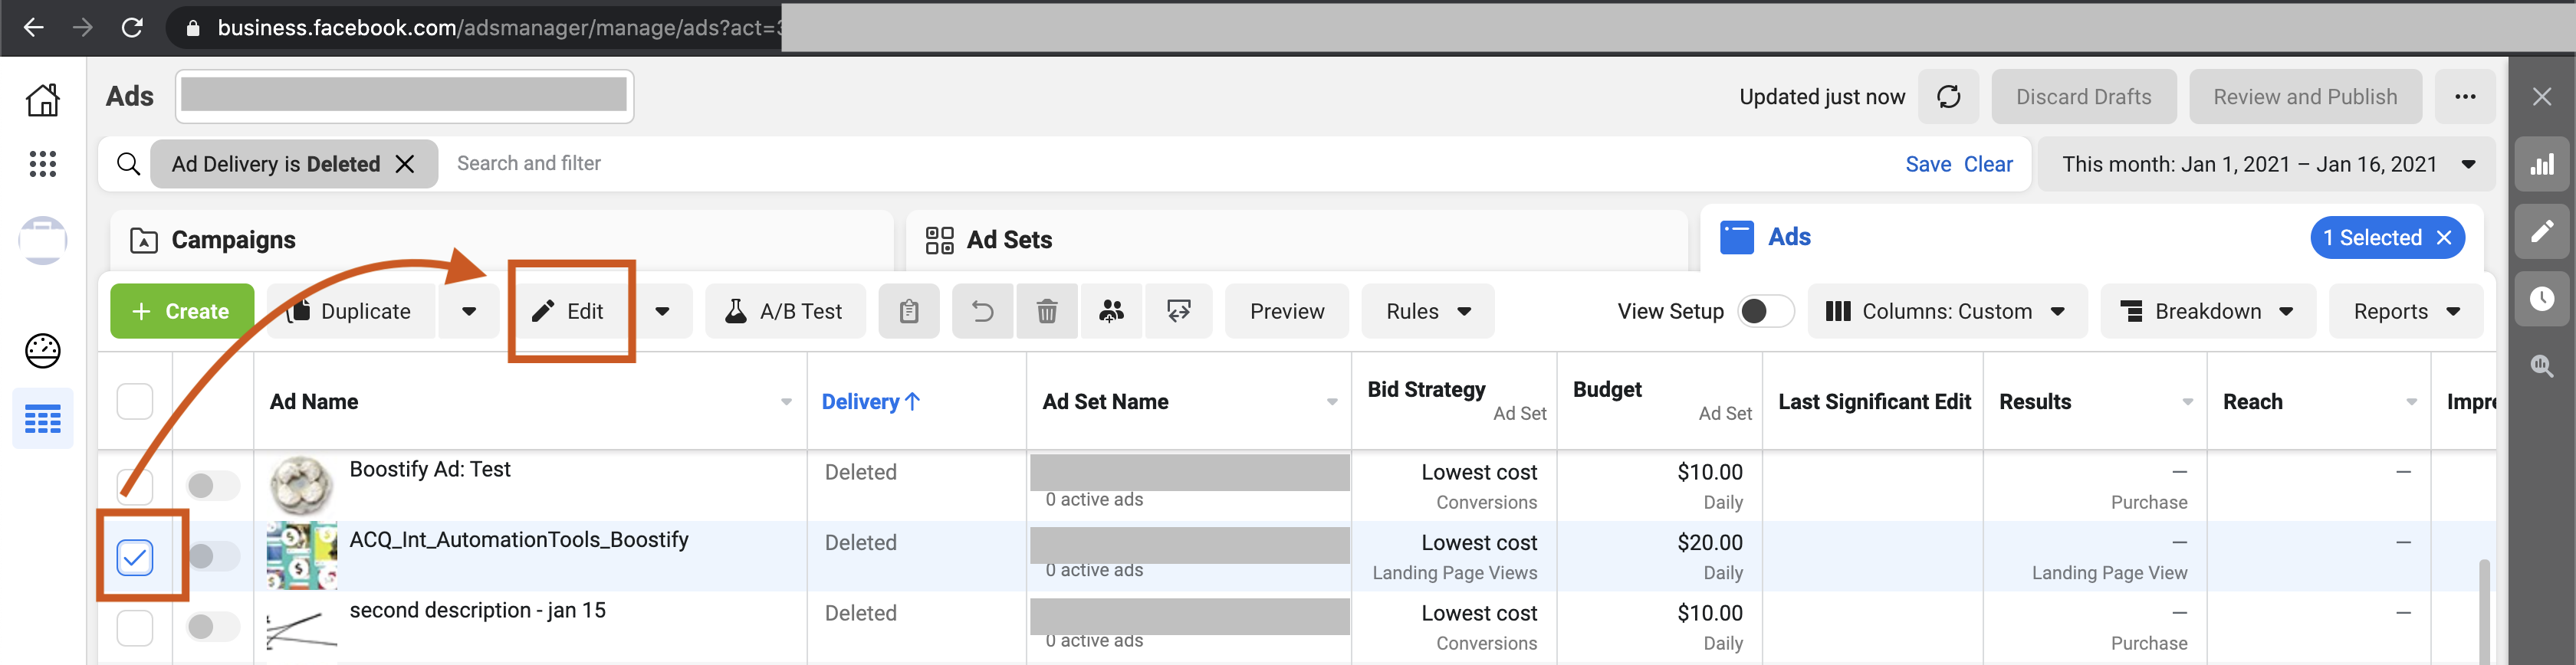
Task: Open the Breakdown dropdown
Action: tap(2207, 312)
